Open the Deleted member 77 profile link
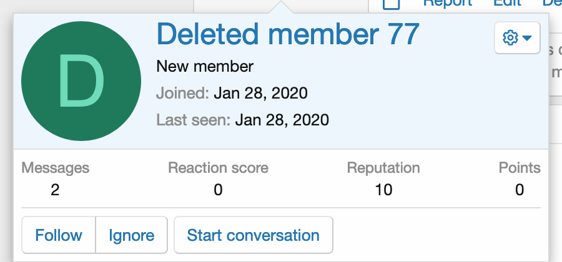 [x=287, y=34]
